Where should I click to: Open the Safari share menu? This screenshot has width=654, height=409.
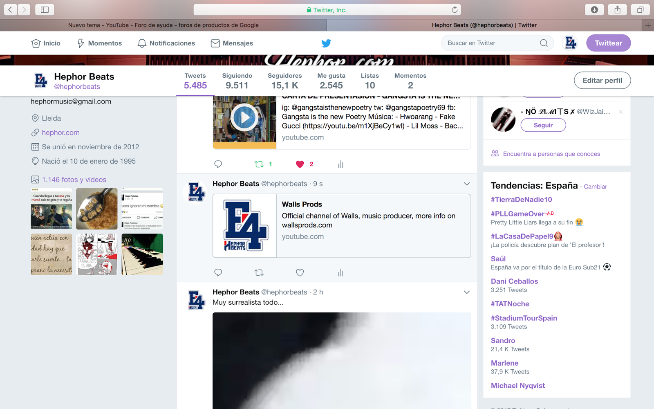618,9
